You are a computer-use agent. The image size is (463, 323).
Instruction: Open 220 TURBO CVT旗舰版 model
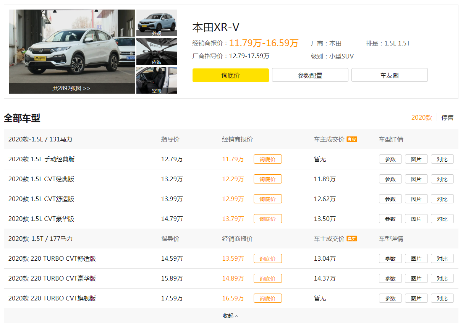[x=52, y=298]
